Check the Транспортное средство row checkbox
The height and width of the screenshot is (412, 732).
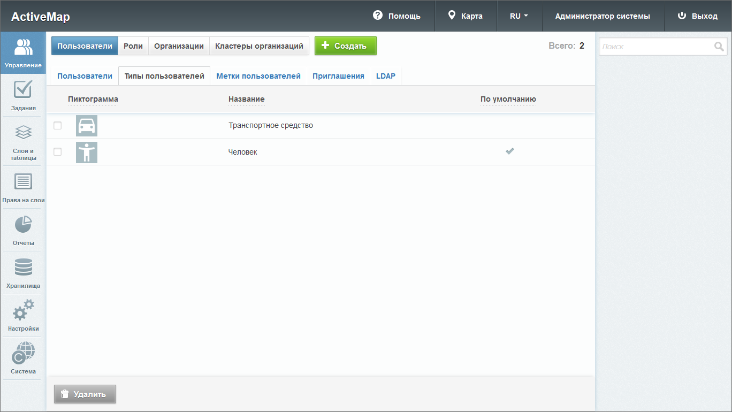pyautogui.click(x=58, y=126)
